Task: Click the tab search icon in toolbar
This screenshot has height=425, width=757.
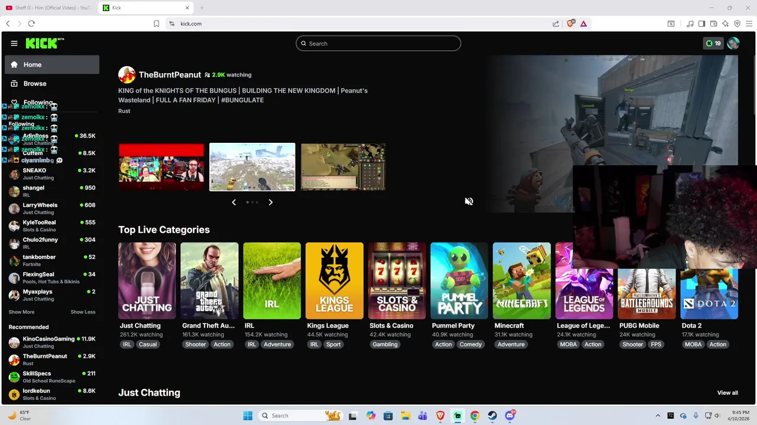Action: pyautogui.click(x=671, y=24)
